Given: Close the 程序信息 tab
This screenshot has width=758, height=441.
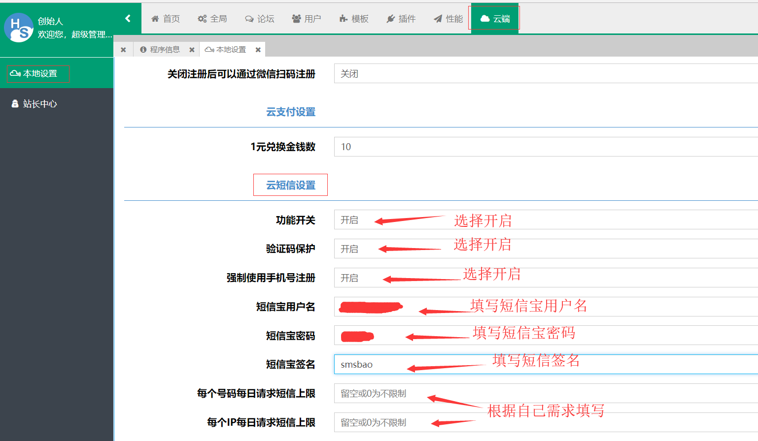Looking at the screenshot, I should click(192, 50).
